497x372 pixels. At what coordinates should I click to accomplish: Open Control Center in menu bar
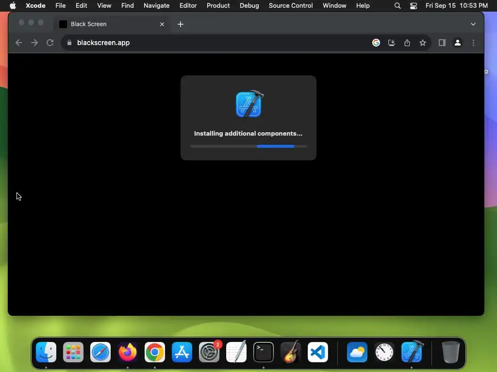414,5
